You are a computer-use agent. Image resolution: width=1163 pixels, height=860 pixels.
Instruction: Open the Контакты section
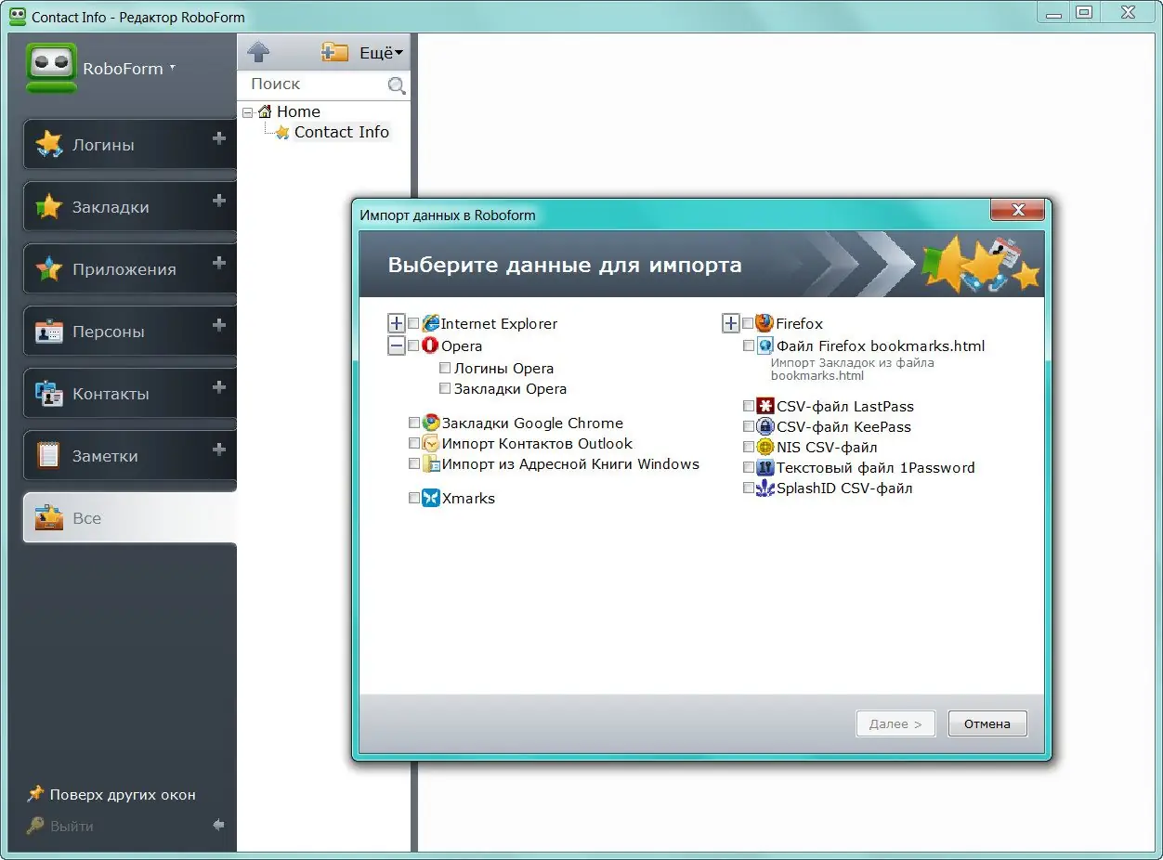coord(130,393)
